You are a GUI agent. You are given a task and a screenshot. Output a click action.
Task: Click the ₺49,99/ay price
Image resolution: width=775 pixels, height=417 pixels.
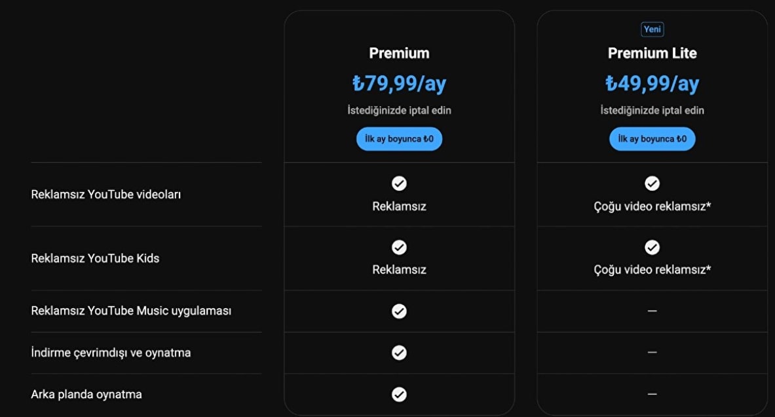click(x=652, y=84)
